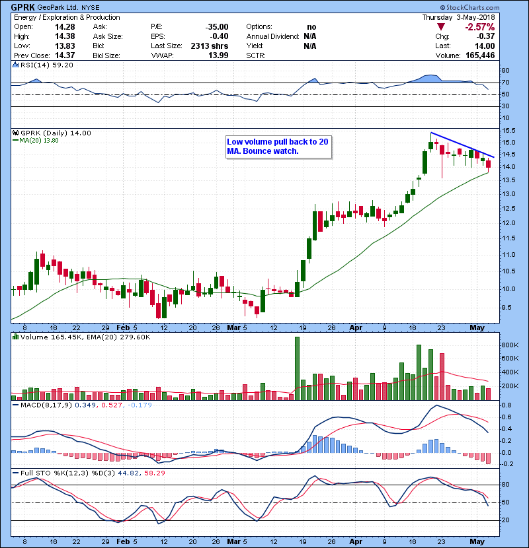Click the High price value 14.38
The image size is (529, 548).
tap(65, 36)
